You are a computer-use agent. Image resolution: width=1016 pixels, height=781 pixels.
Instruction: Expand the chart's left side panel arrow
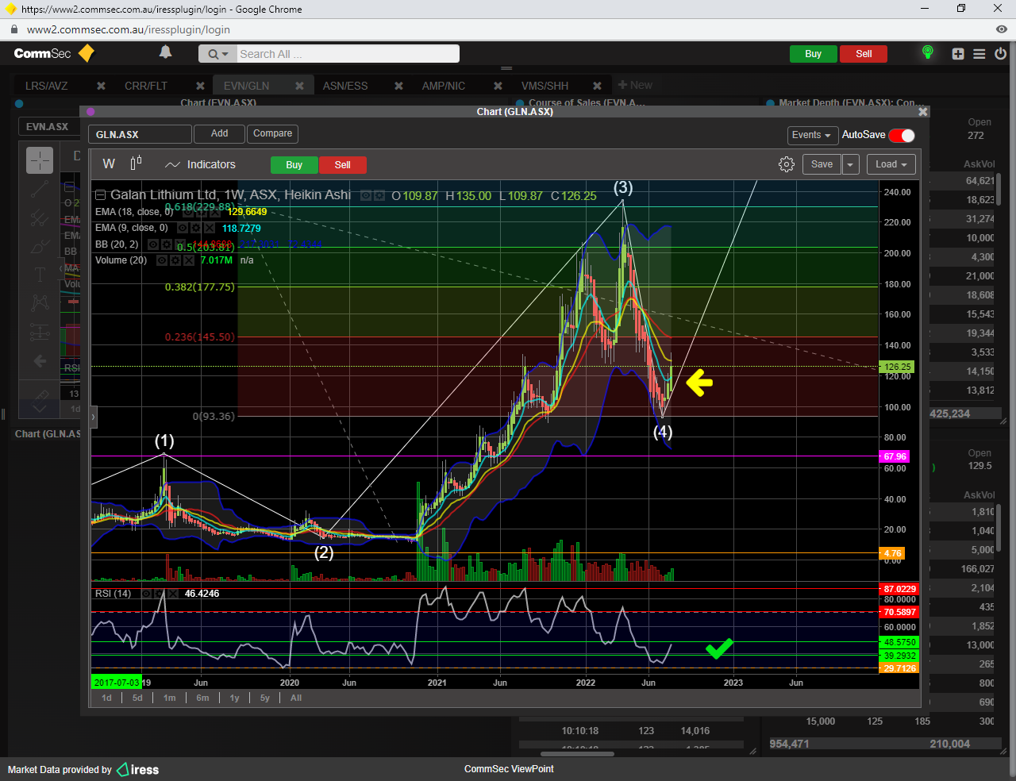coord(94,416)
